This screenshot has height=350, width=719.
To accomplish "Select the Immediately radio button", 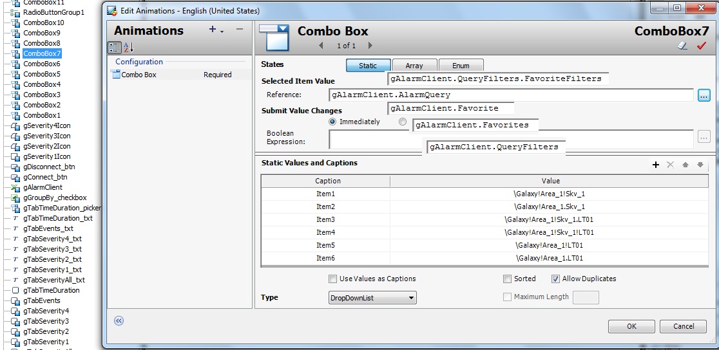I will point(332,122).
